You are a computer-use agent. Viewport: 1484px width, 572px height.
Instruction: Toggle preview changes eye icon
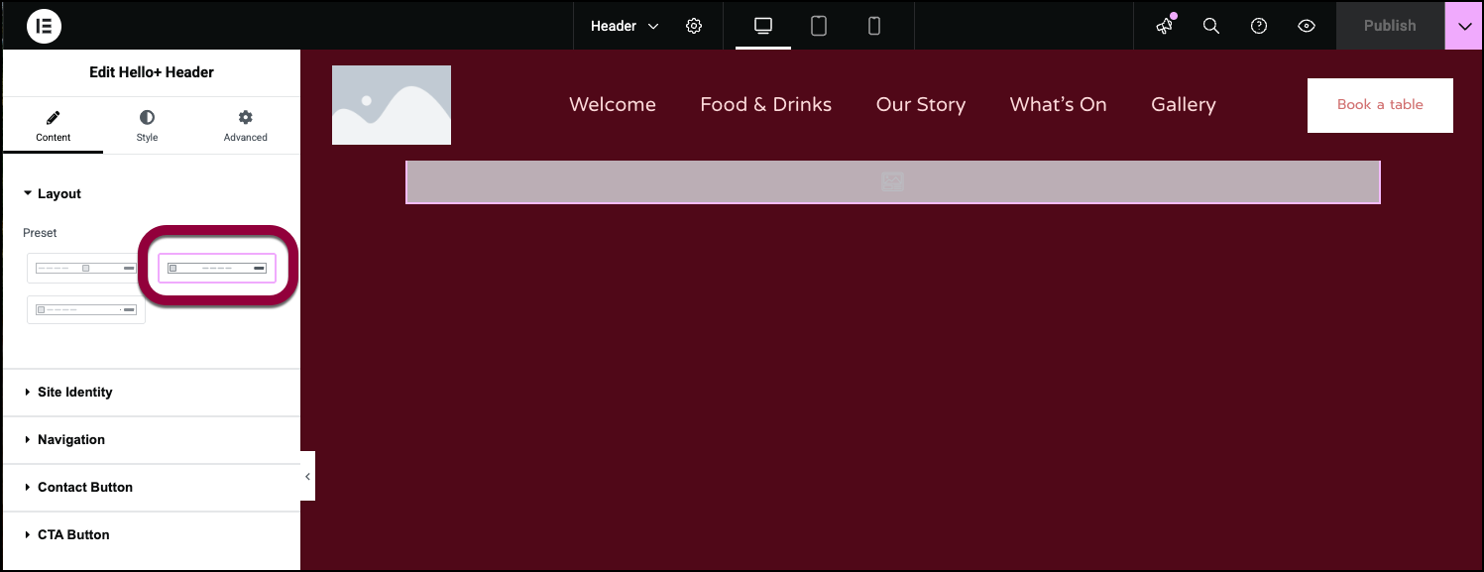click(1307, 26)
